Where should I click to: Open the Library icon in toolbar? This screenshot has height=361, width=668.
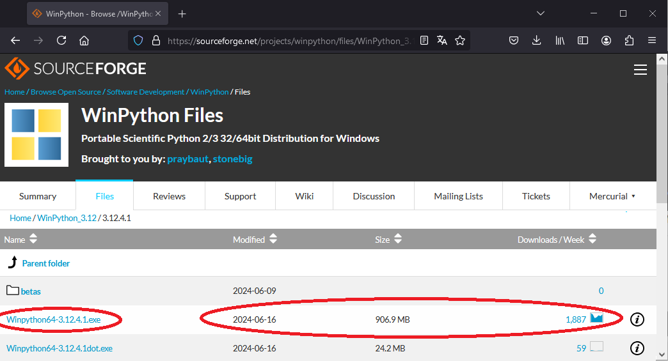560,40
